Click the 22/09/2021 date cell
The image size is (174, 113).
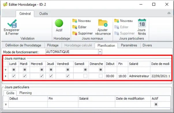[x=160, y=76]
